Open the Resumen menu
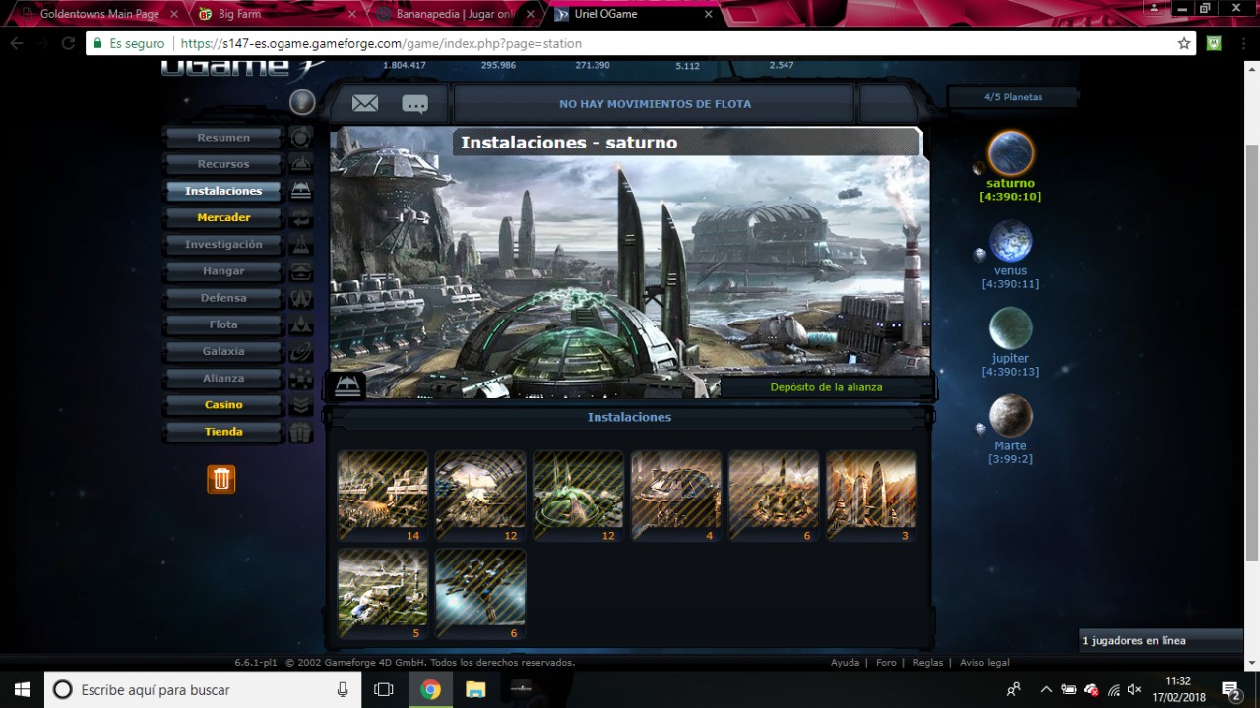1260x708 pixels. pyautogui.click(x=223, y=138)
